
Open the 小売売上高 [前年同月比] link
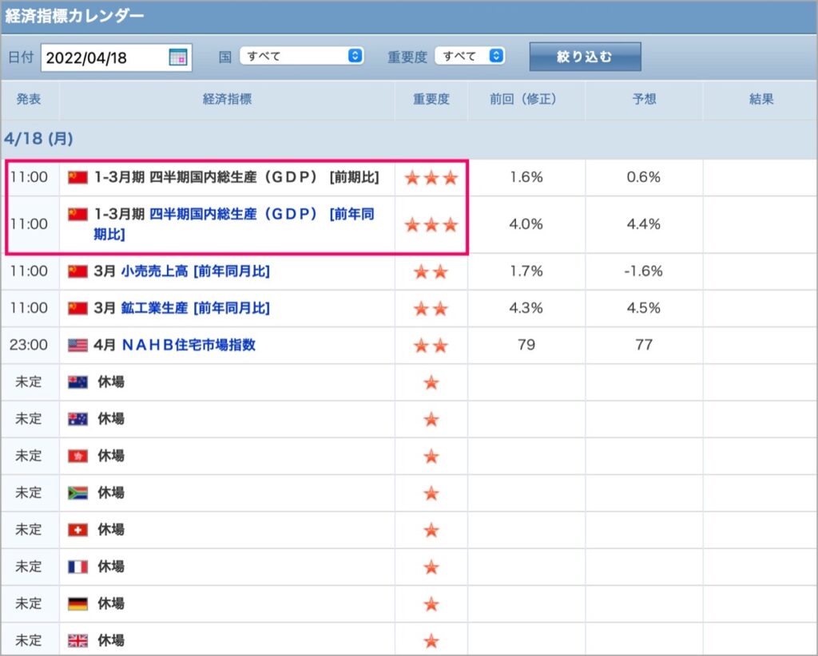click(x=195, y=271)
